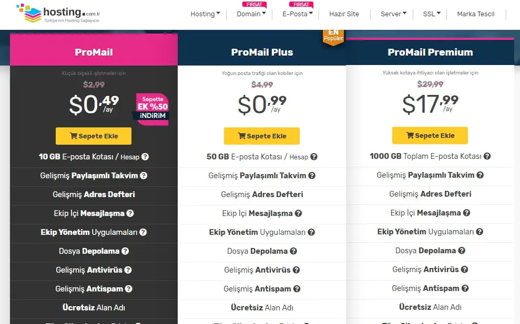This screenshot has height=324, width=520.
Task: Open the Domain dropdown menu
Action: coord(251,14)
